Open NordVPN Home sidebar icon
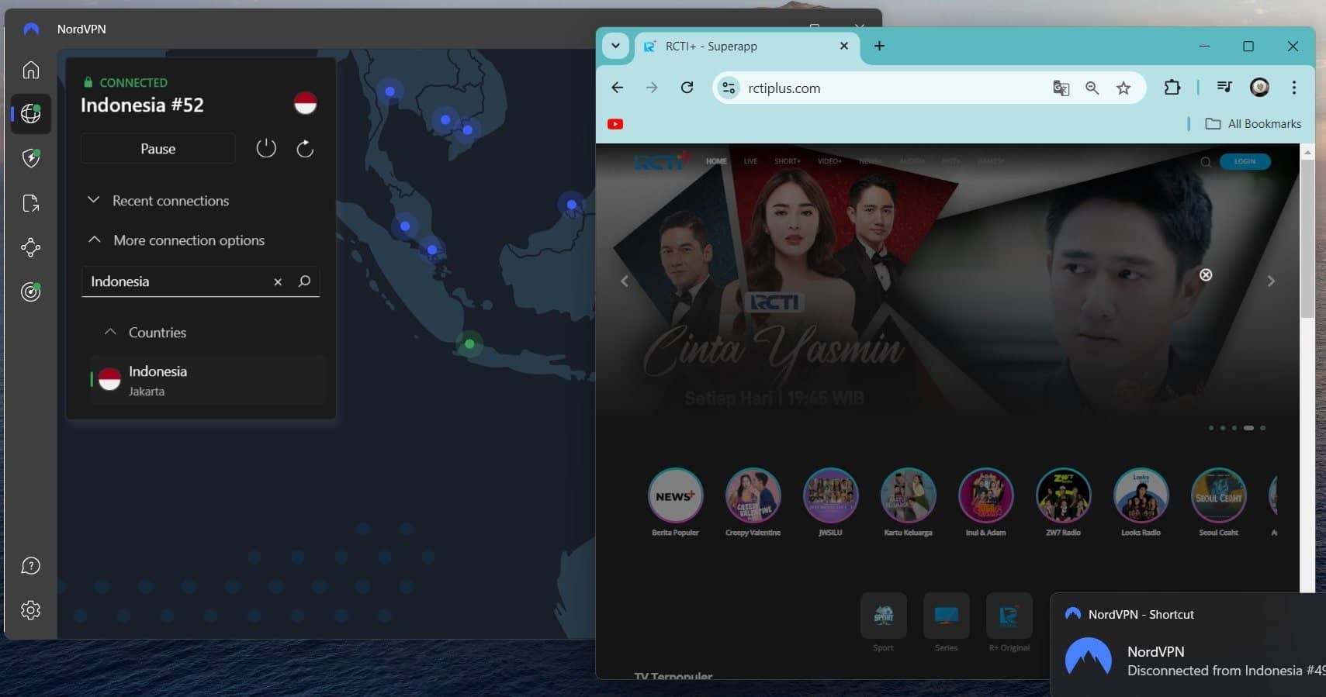The height and width of the screenshot is (697, 1326). [31, 70]
